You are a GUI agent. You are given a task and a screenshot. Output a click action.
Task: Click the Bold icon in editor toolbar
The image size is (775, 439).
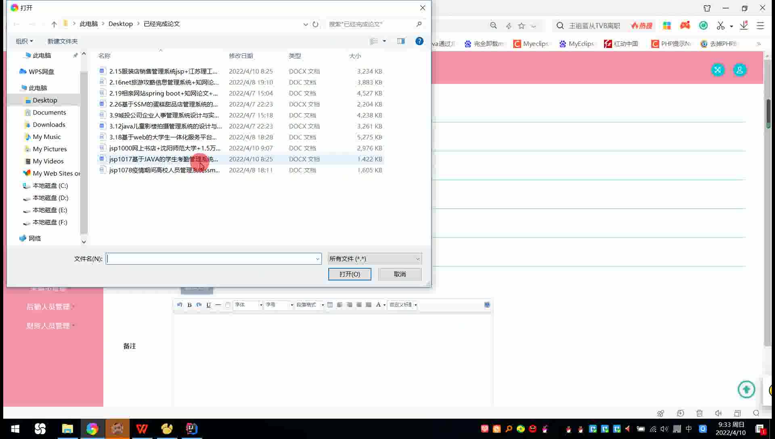pyautogui.click(x=189, y=305)
